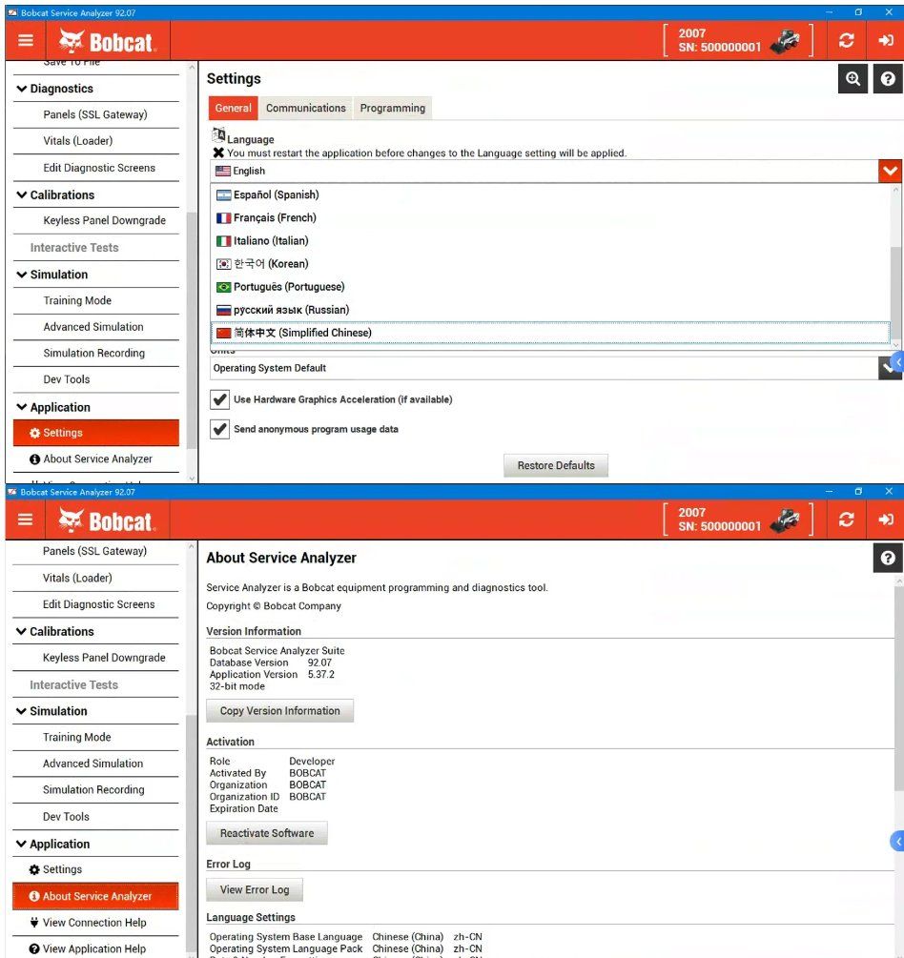Click the help question icon beside Settings title

coord(888,79)
